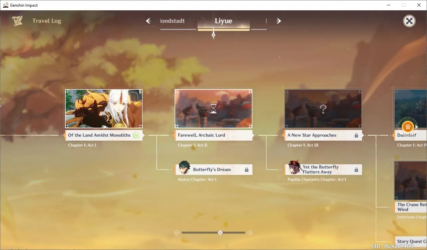Click the green completed checkmark on Monoliths quest

coord(136,135)
